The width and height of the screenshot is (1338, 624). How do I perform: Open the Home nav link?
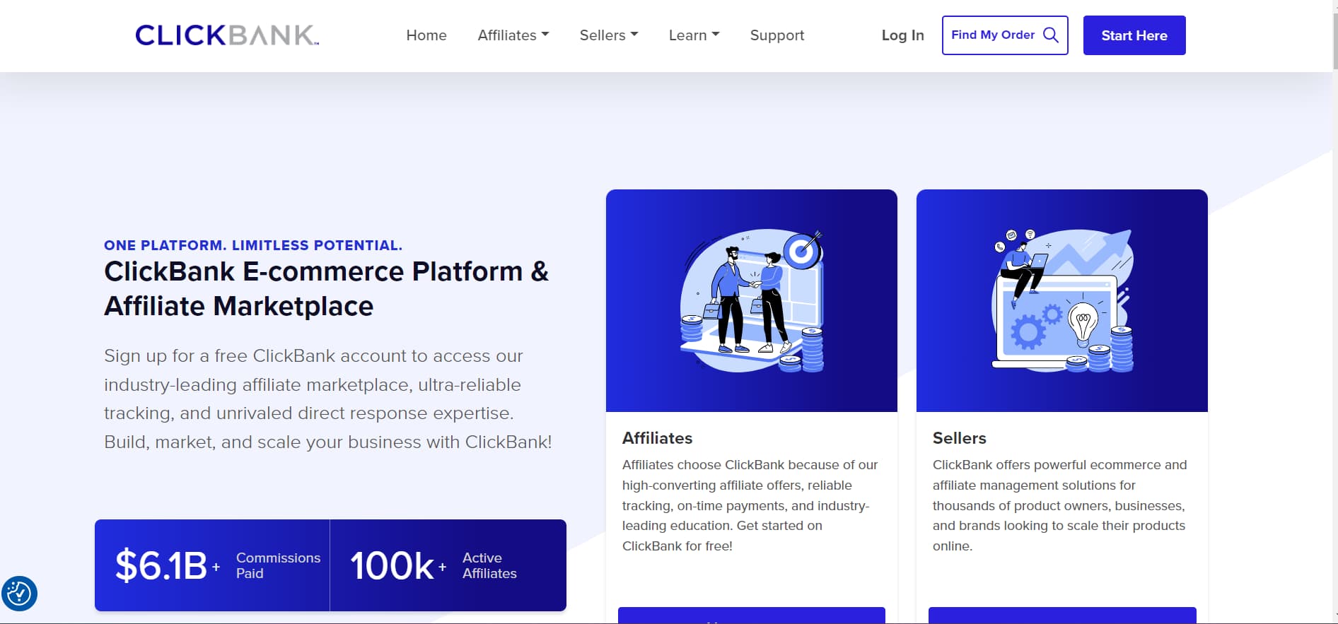pos(426,35)
